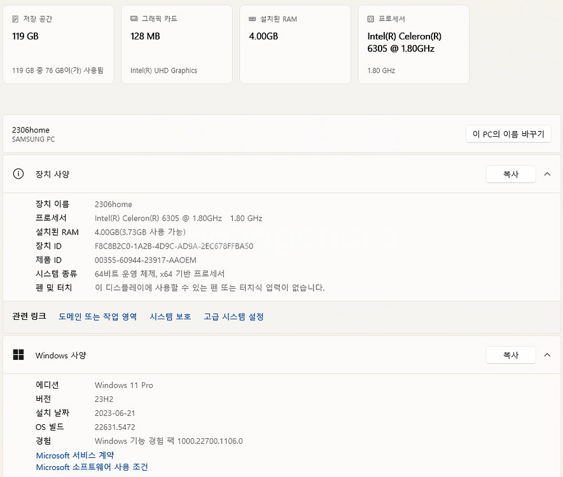Click 복사 in the Windows 사양 section
This screenshot has width=563, height=477.
(x=510, y=355)
